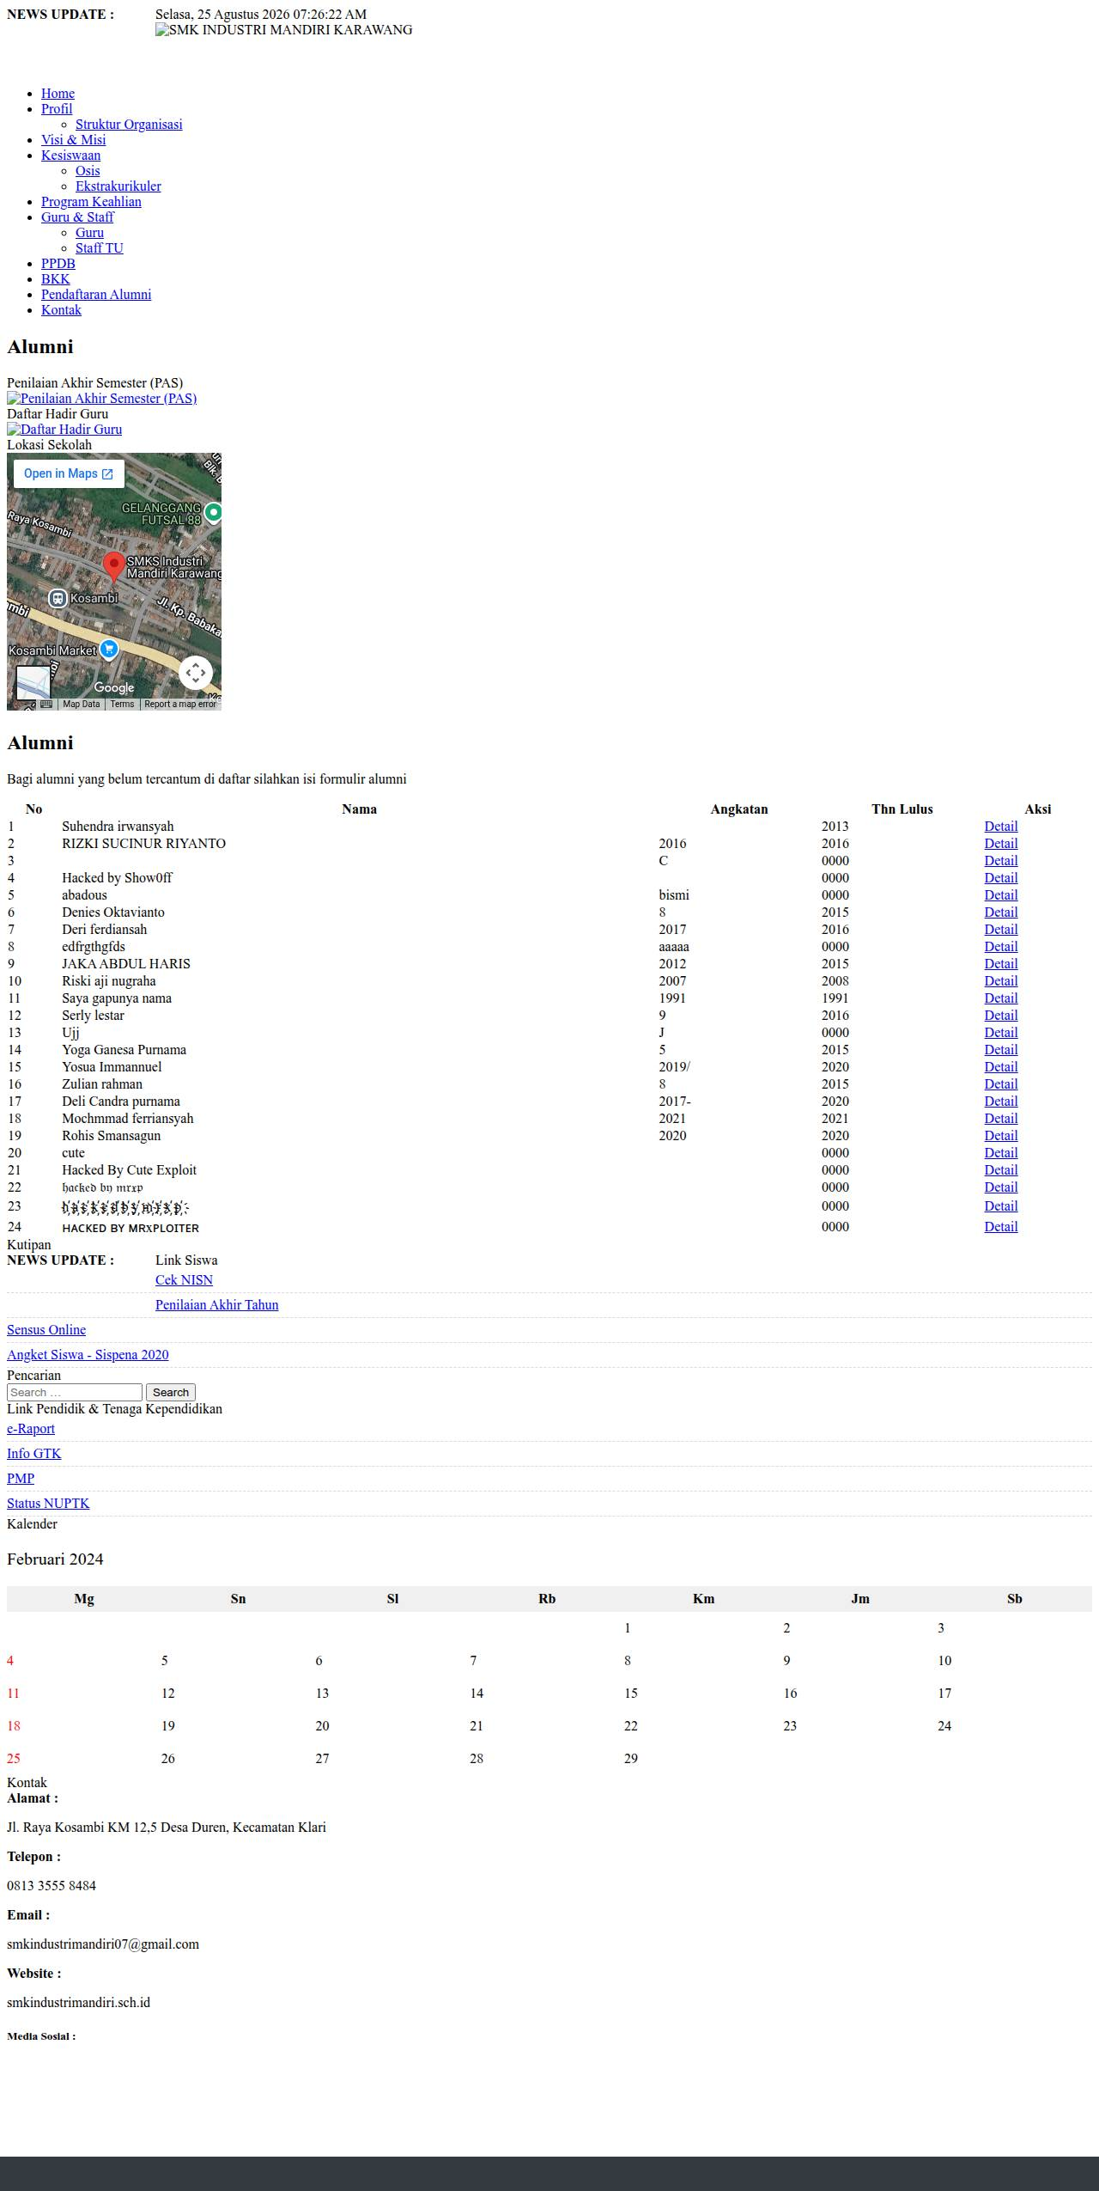Focus the Search text field
This screenshot has height=2191, width=1099.
tap(75, 1393)
